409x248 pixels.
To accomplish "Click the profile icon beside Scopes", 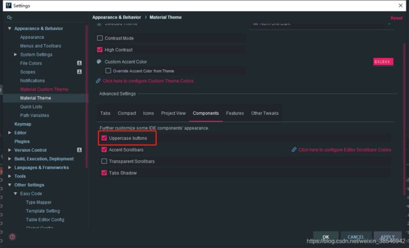I will [79, 72].
